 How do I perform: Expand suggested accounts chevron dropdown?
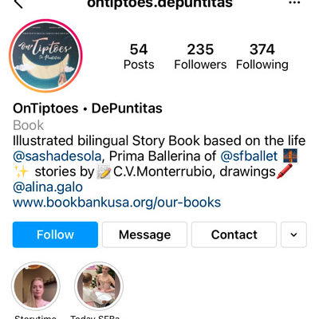pyautogui.click(x=293, y=234)
